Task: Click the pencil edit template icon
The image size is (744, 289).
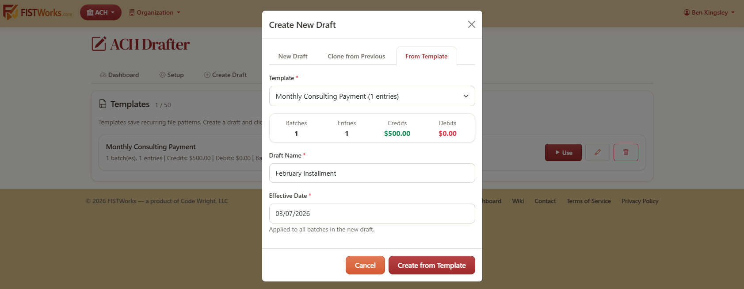Action: pyautogui.click(x=597, y=152)
